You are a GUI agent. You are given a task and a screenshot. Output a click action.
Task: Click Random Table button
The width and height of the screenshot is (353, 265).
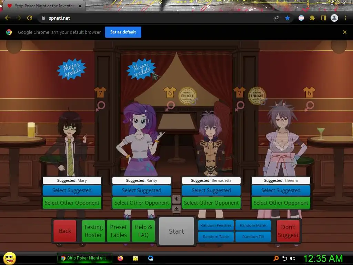(216, 237)
